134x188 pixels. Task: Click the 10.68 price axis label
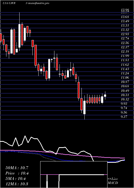pos(125,86)
